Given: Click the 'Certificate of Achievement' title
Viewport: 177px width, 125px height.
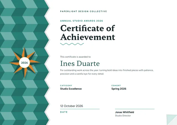Looking at the screenshot, I should [x=88, y=33].
